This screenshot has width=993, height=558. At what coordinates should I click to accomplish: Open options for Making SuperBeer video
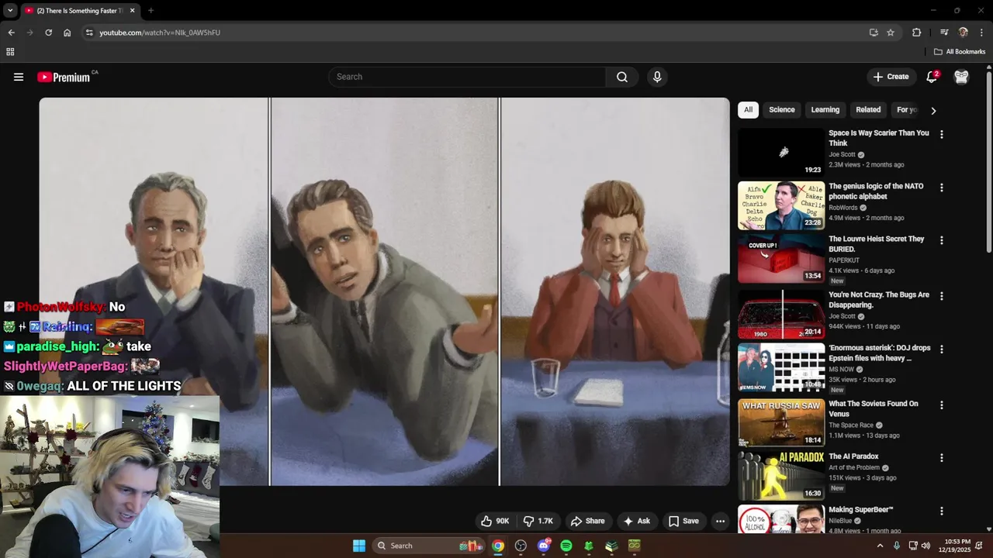pos(942,511)
